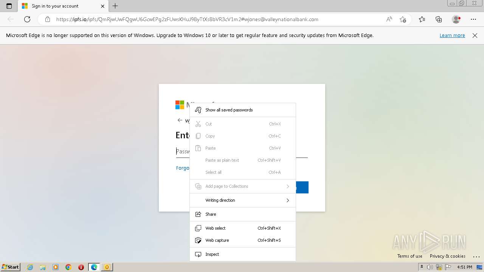Choose Web select option
The image size is (484, 272).
tap(243, 228)
